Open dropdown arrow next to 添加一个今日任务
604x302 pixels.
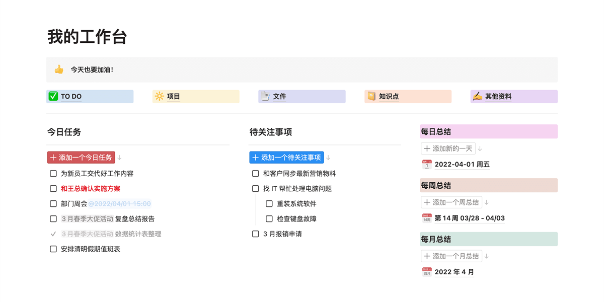pyautogui.click(x=120, y=158)
